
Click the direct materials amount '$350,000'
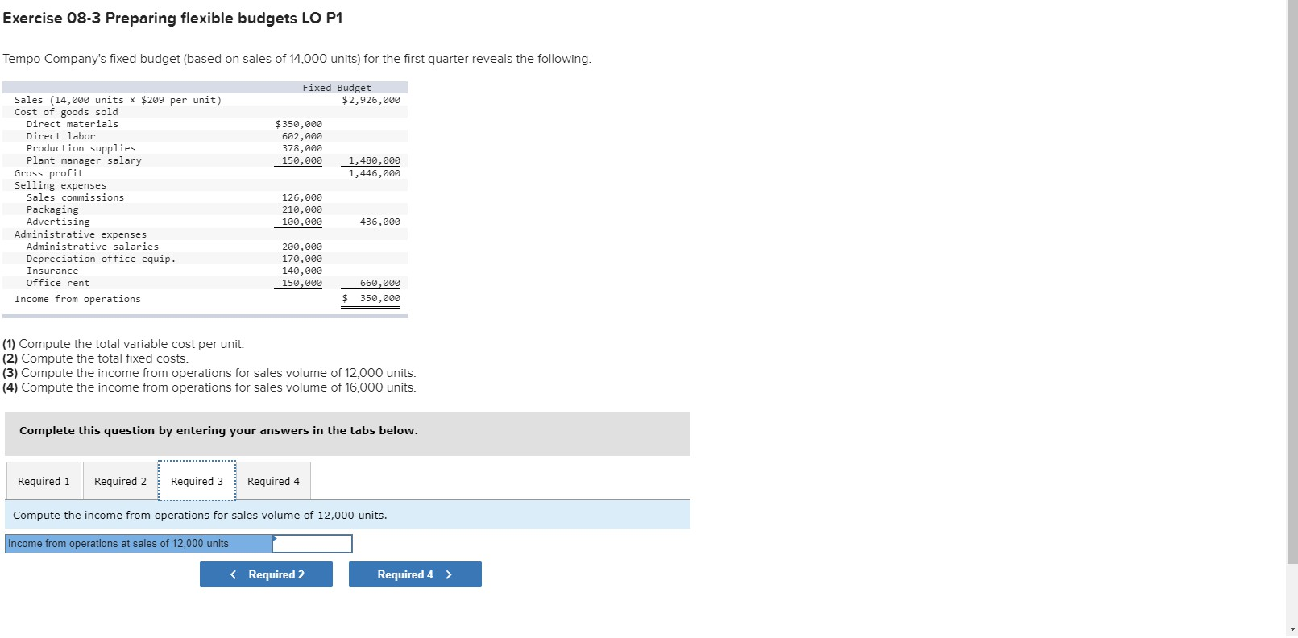298,124
